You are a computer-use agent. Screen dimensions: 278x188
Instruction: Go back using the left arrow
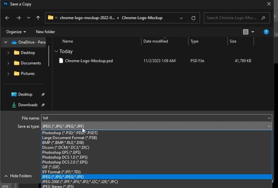pyautogui.click(x=7, y=18)
